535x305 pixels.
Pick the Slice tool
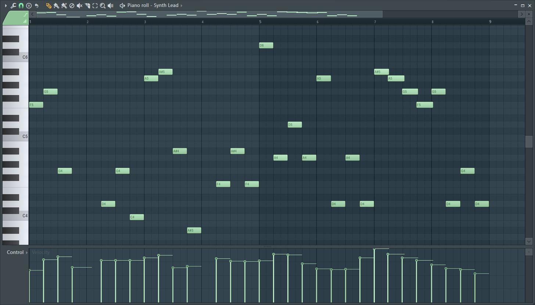click(x=87, y=5)
